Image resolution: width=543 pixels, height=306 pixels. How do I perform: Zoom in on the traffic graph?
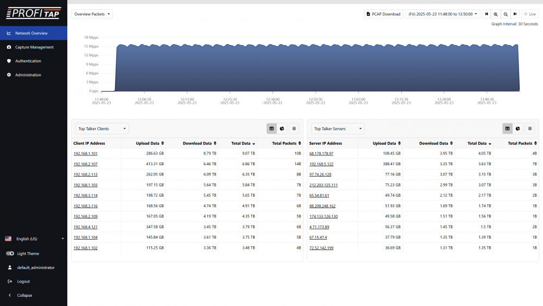click(496, 14)
